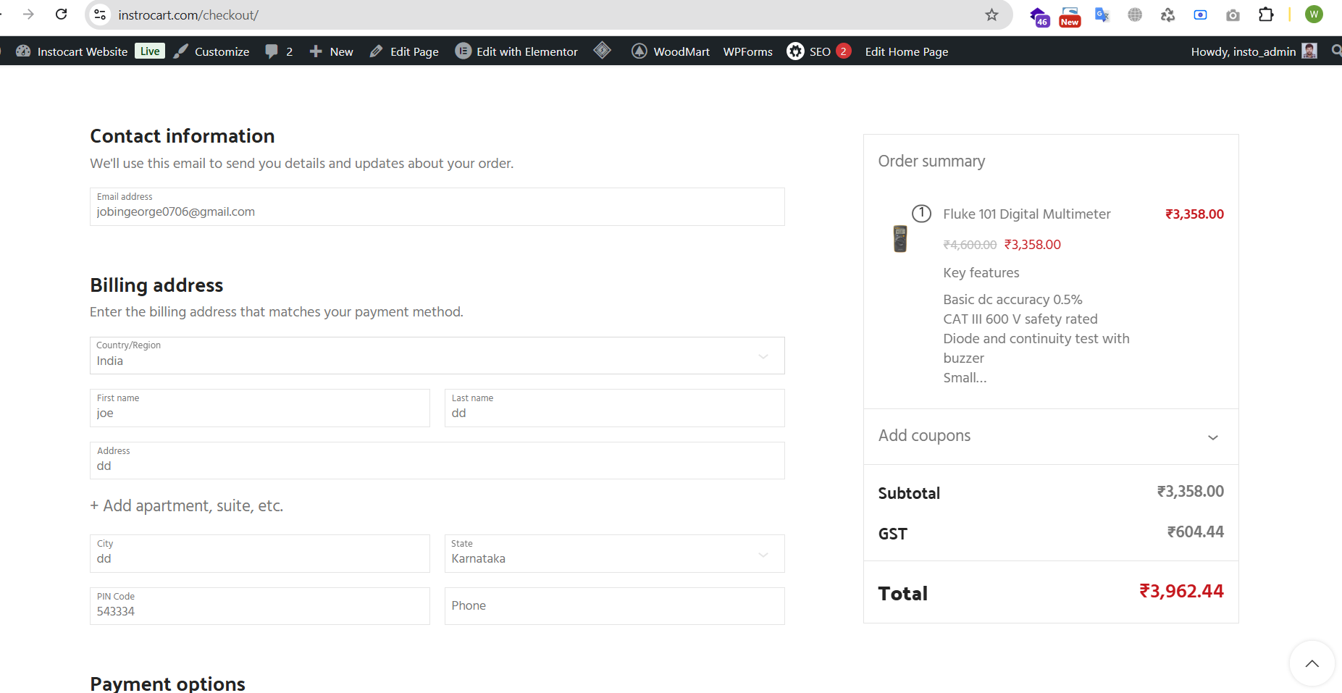Click the camera screenshot extension icon
The height and width of the screenshot is (693, 1342).
coord(1233,14)
